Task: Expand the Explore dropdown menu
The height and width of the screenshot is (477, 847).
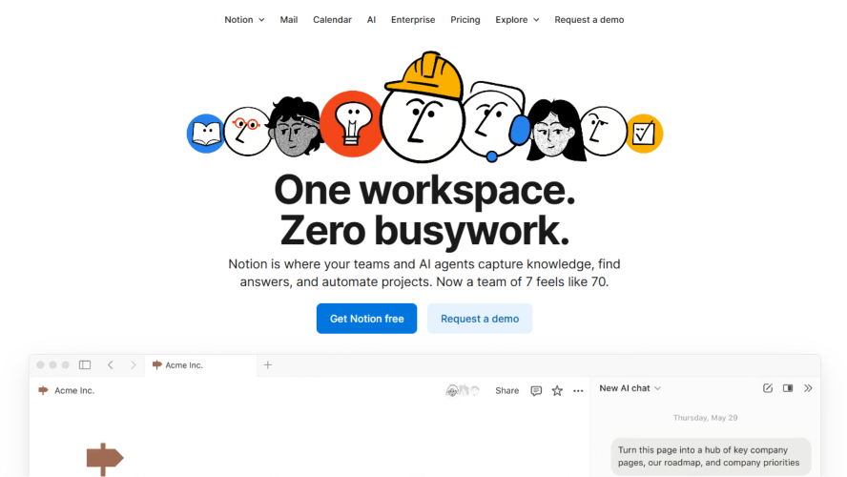Action: coord(517,19)
